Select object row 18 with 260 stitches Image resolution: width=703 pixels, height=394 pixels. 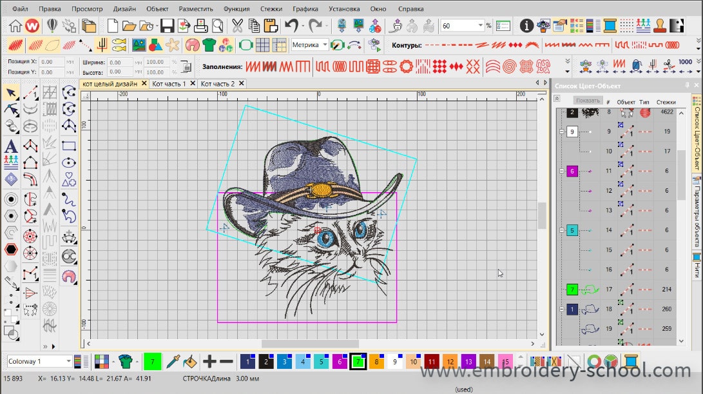(x=619, y=309)
